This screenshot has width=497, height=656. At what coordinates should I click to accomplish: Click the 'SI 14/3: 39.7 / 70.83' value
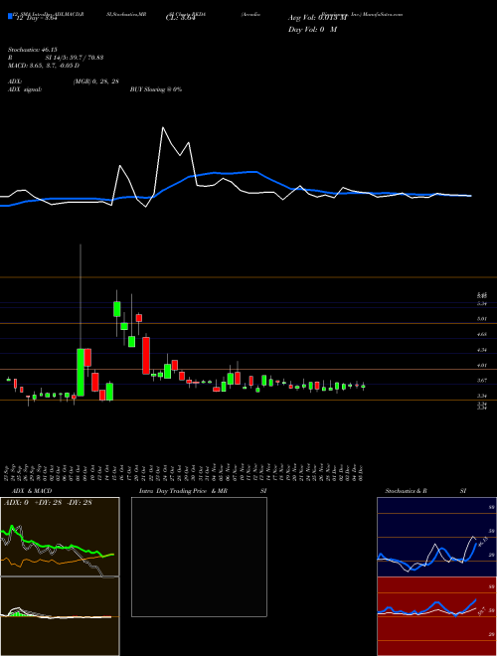tap(75, 58)
